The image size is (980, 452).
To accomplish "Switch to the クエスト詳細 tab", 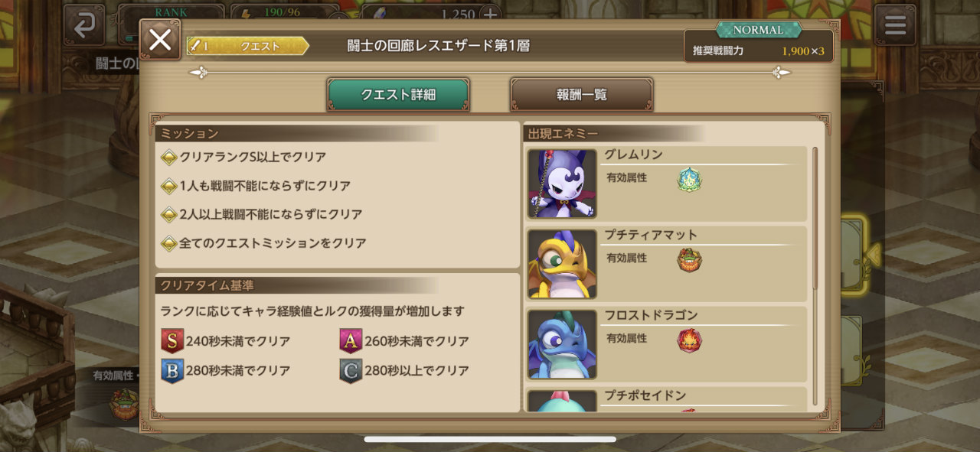I will [x=398, y=95].
